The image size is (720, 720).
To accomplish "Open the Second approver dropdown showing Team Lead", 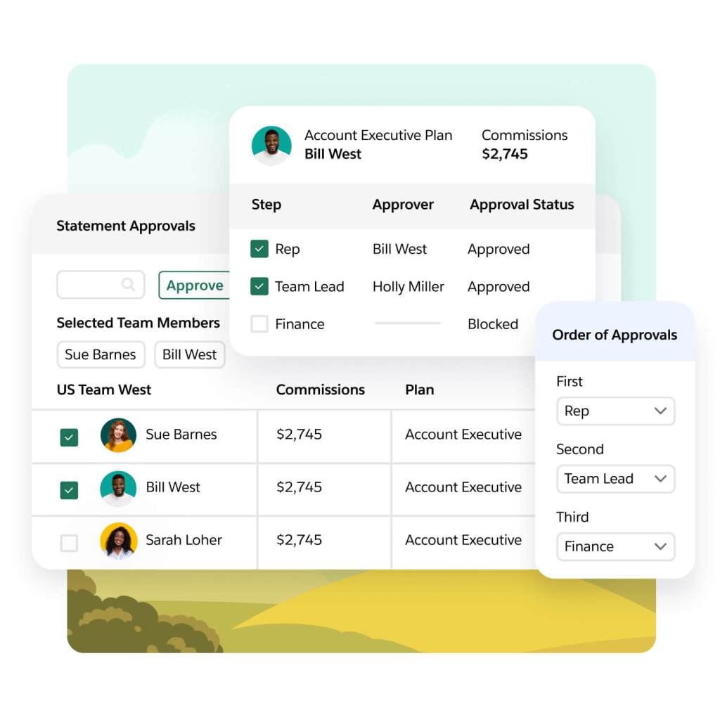I will click(615, 478).
